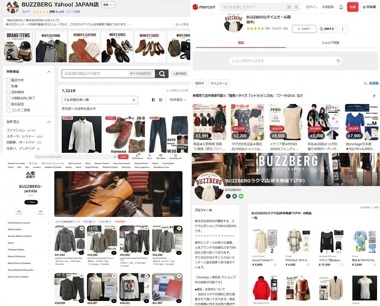Open the My orders icon
The height and width of the screenshot is (306, 380).
(x=161, y=156)
